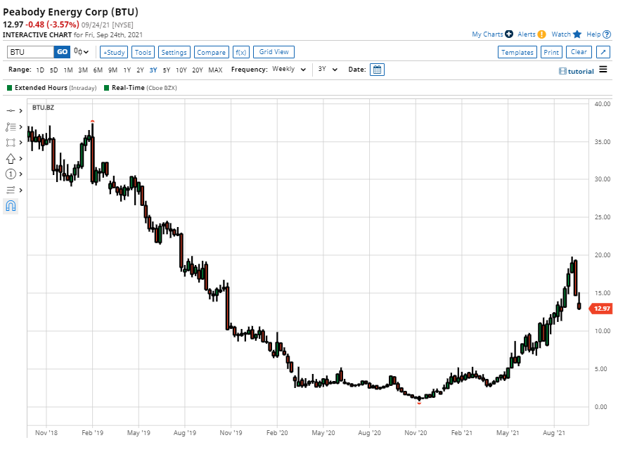This screenshot has width=637, height=459.
Task: Click the Help link text
Action: pyautogui.click(x=593, y=34)
